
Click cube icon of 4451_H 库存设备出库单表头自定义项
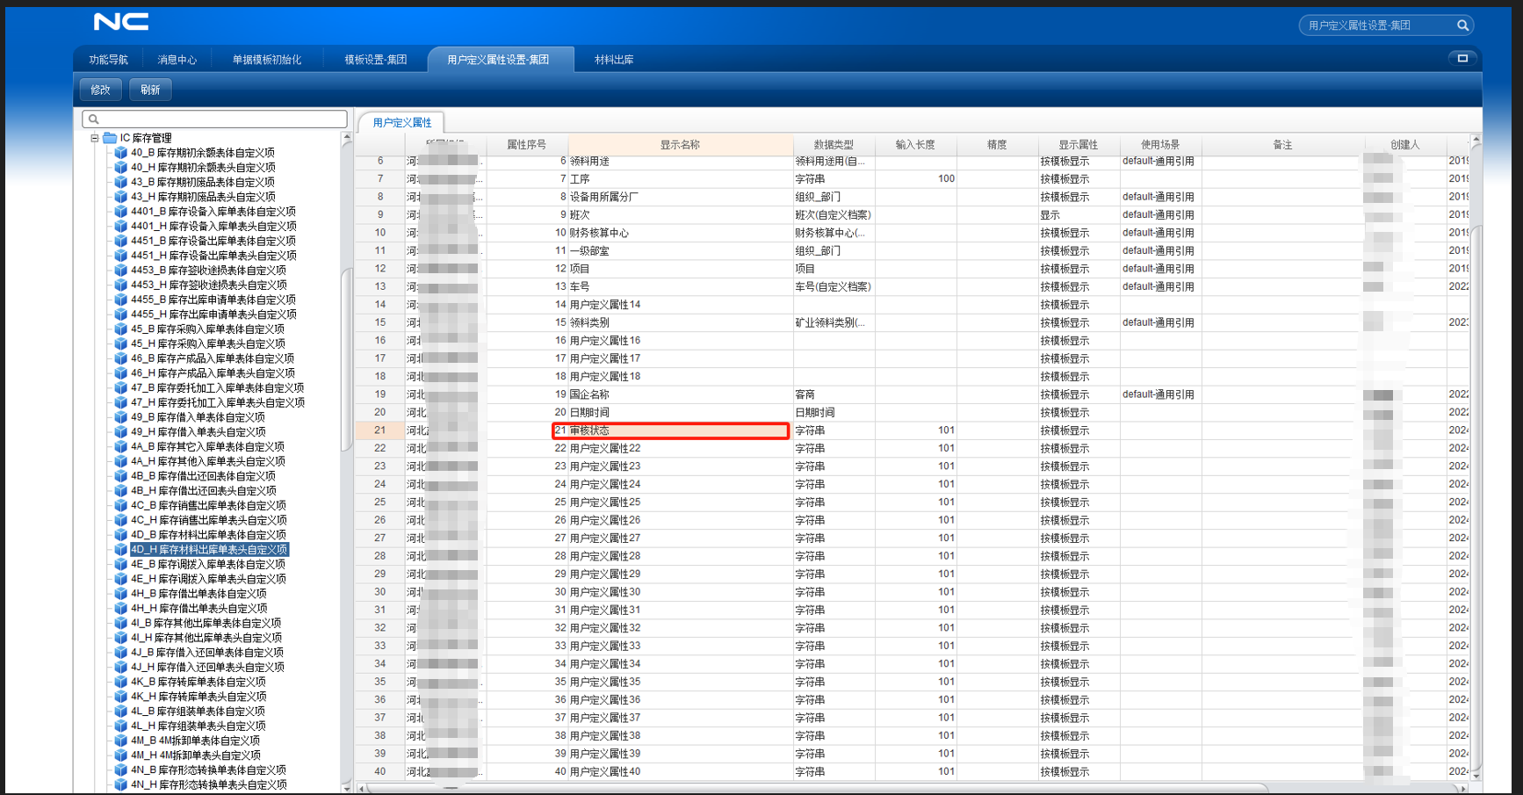[x=121, y=256]
